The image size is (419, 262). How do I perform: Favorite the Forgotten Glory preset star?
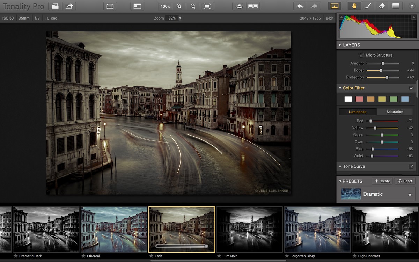pyautogui.click(x=287, y=256)
